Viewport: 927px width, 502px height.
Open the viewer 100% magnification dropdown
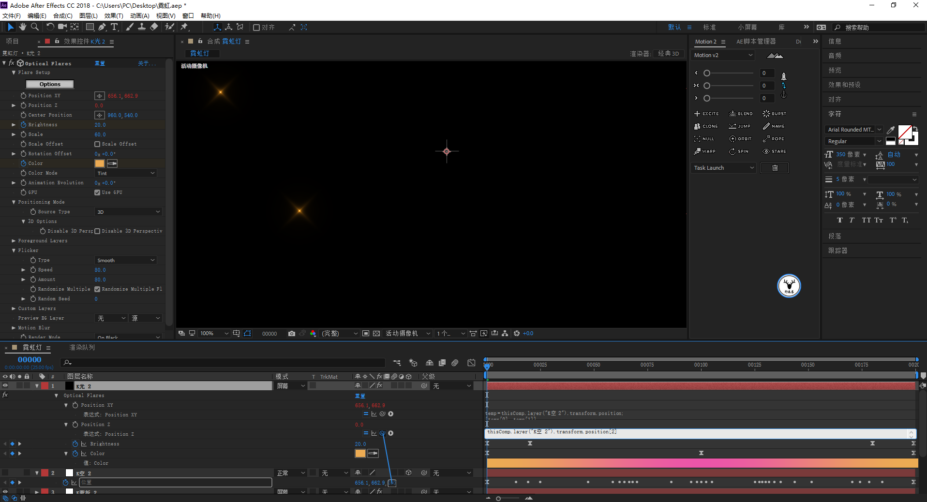pos(214,333)
